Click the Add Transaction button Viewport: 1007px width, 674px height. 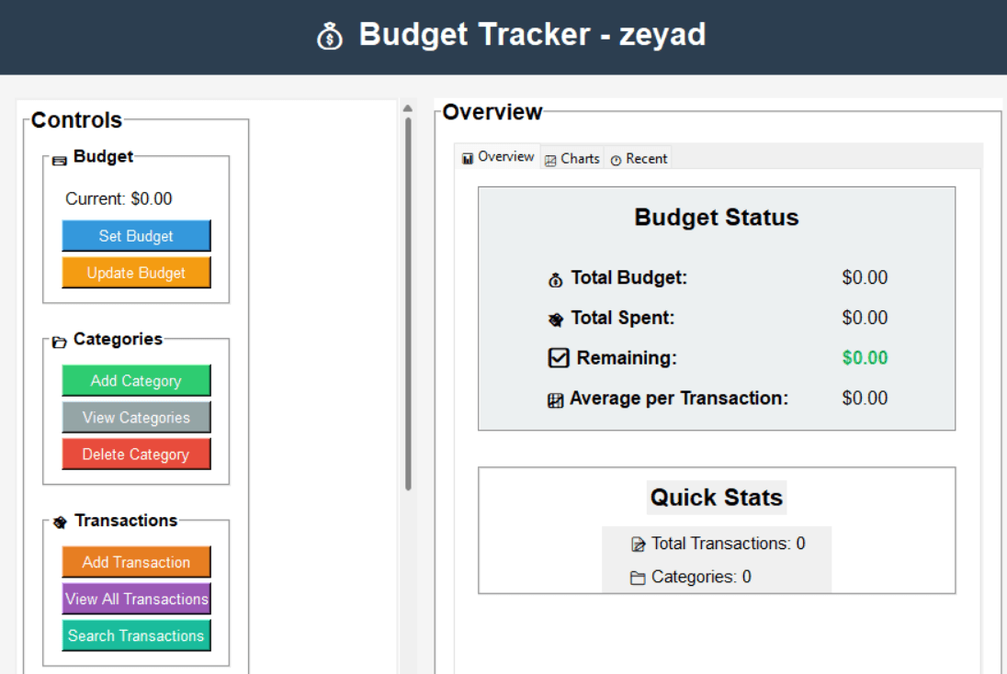click(136, 562)
